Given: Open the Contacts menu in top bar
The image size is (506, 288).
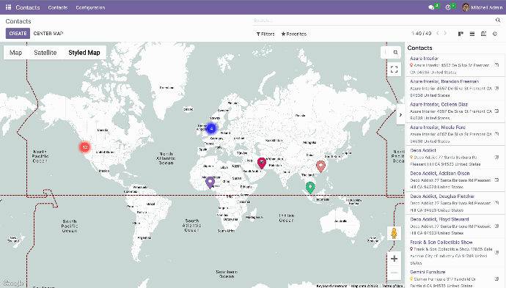Looking at the screenshot, I should tap(58, 7).
